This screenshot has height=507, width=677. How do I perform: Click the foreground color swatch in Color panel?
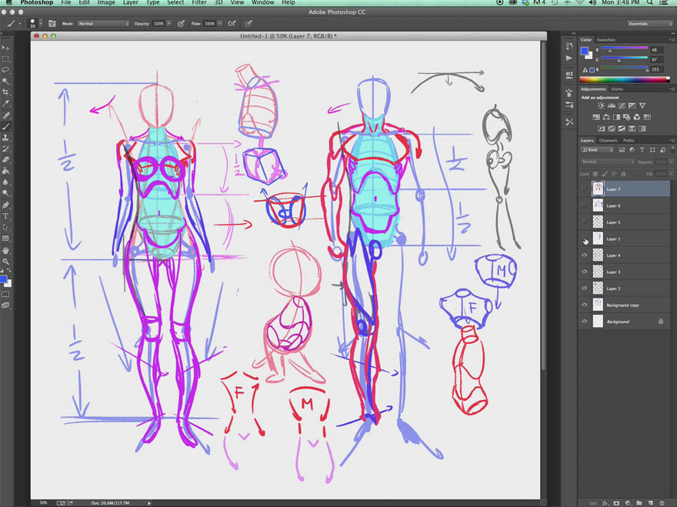click(585, 52)
